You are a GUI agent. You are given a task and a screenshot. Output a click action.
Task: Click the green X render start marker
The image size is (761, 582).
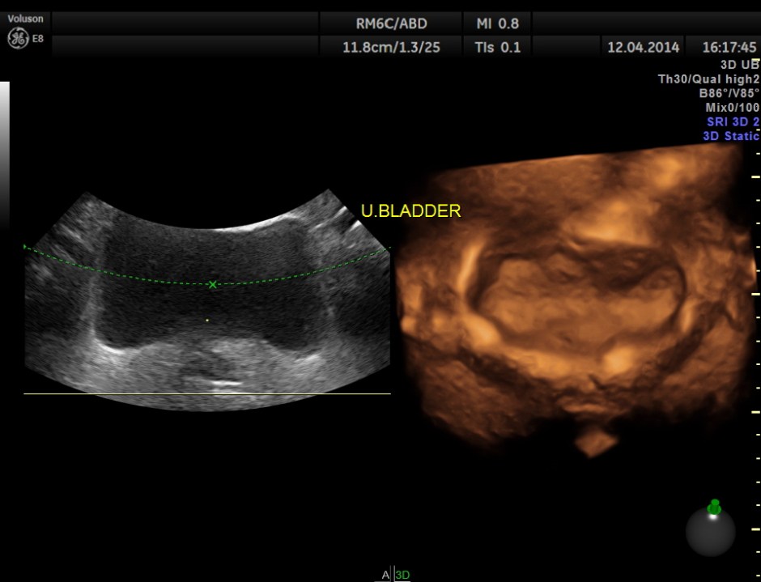[x=213, y=284]
